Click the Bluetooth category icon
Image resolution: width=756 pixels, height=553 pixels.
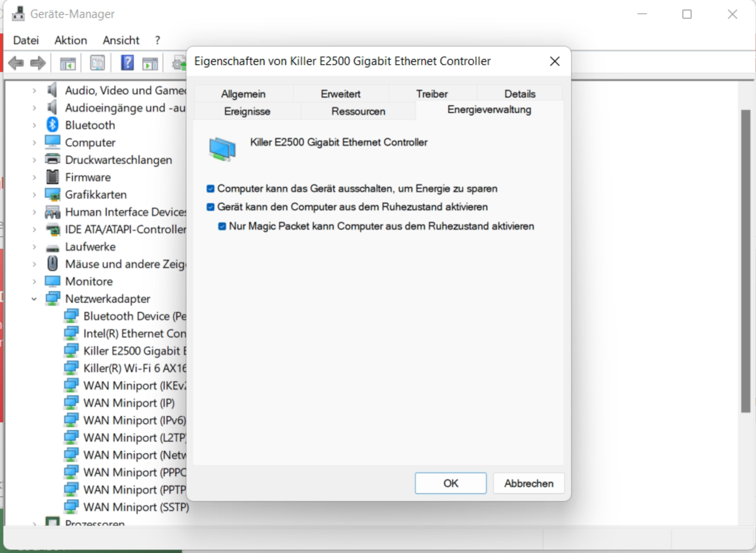[53, 124]
